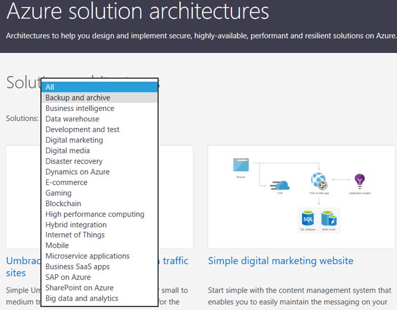Pick 'Digital media' from dropdown
This screenshot has height=310, width=397.
[100, 151]
